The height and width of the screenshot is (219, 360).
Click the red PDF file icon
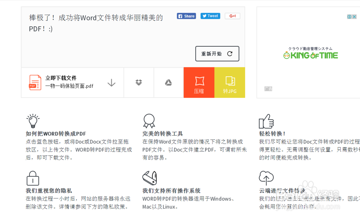click(x=35, y=82)
